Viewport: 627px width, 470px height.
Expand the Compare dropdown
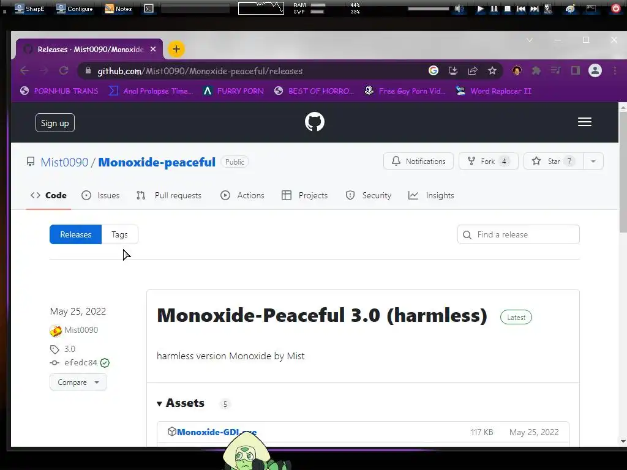[78, 382]
